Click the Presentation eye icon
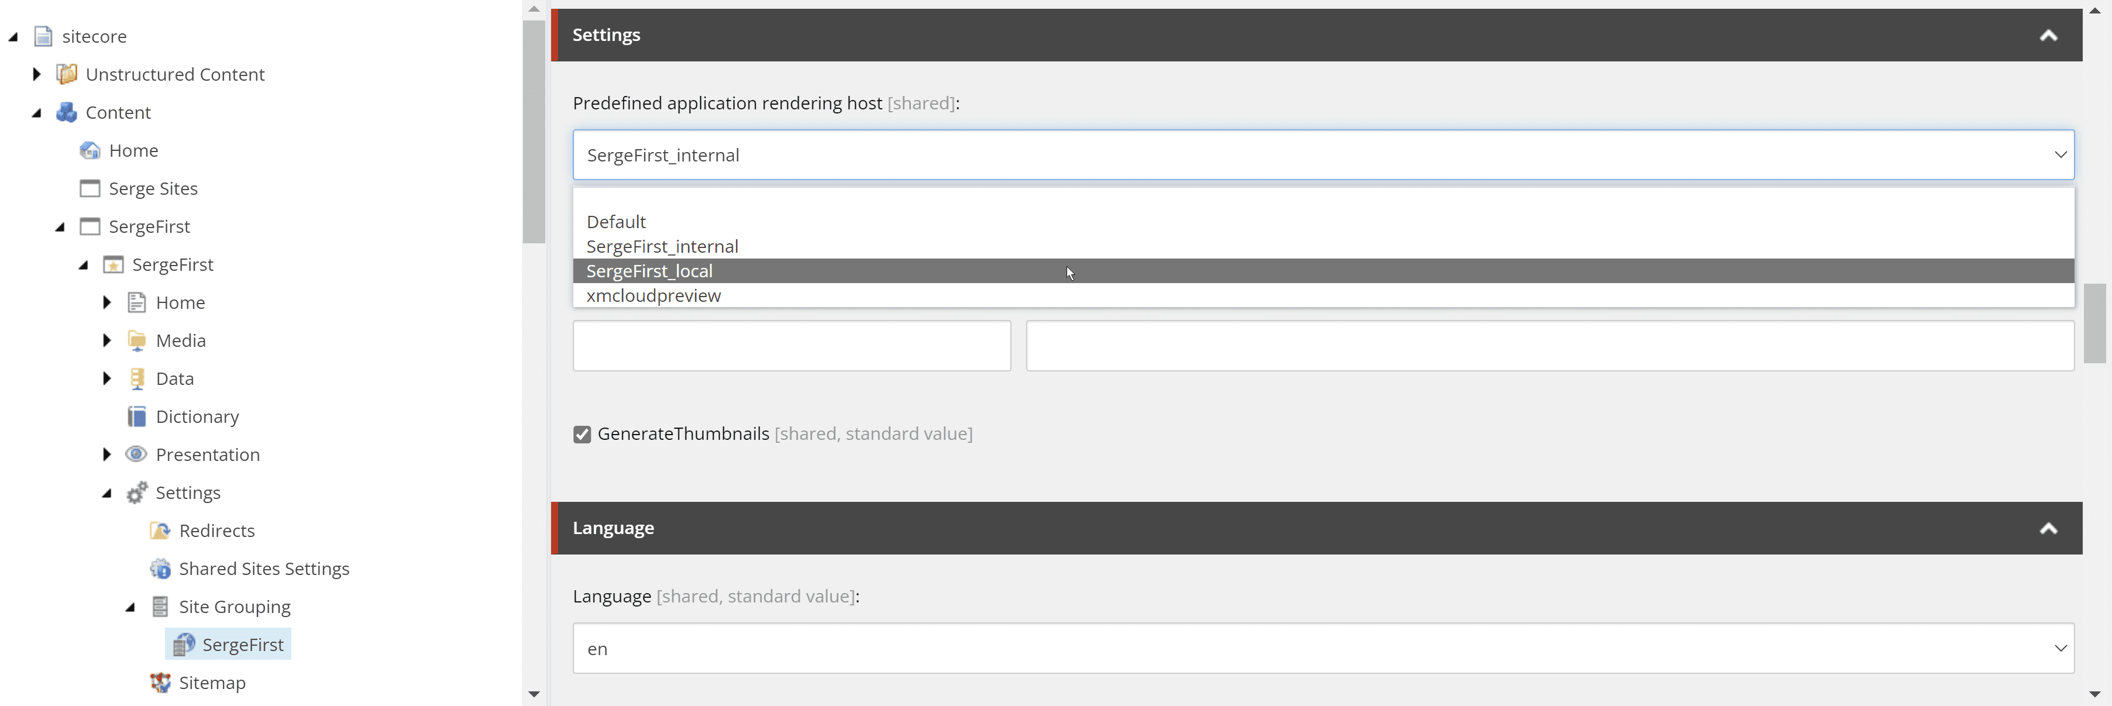2112x706 pixels. (136, 454)
